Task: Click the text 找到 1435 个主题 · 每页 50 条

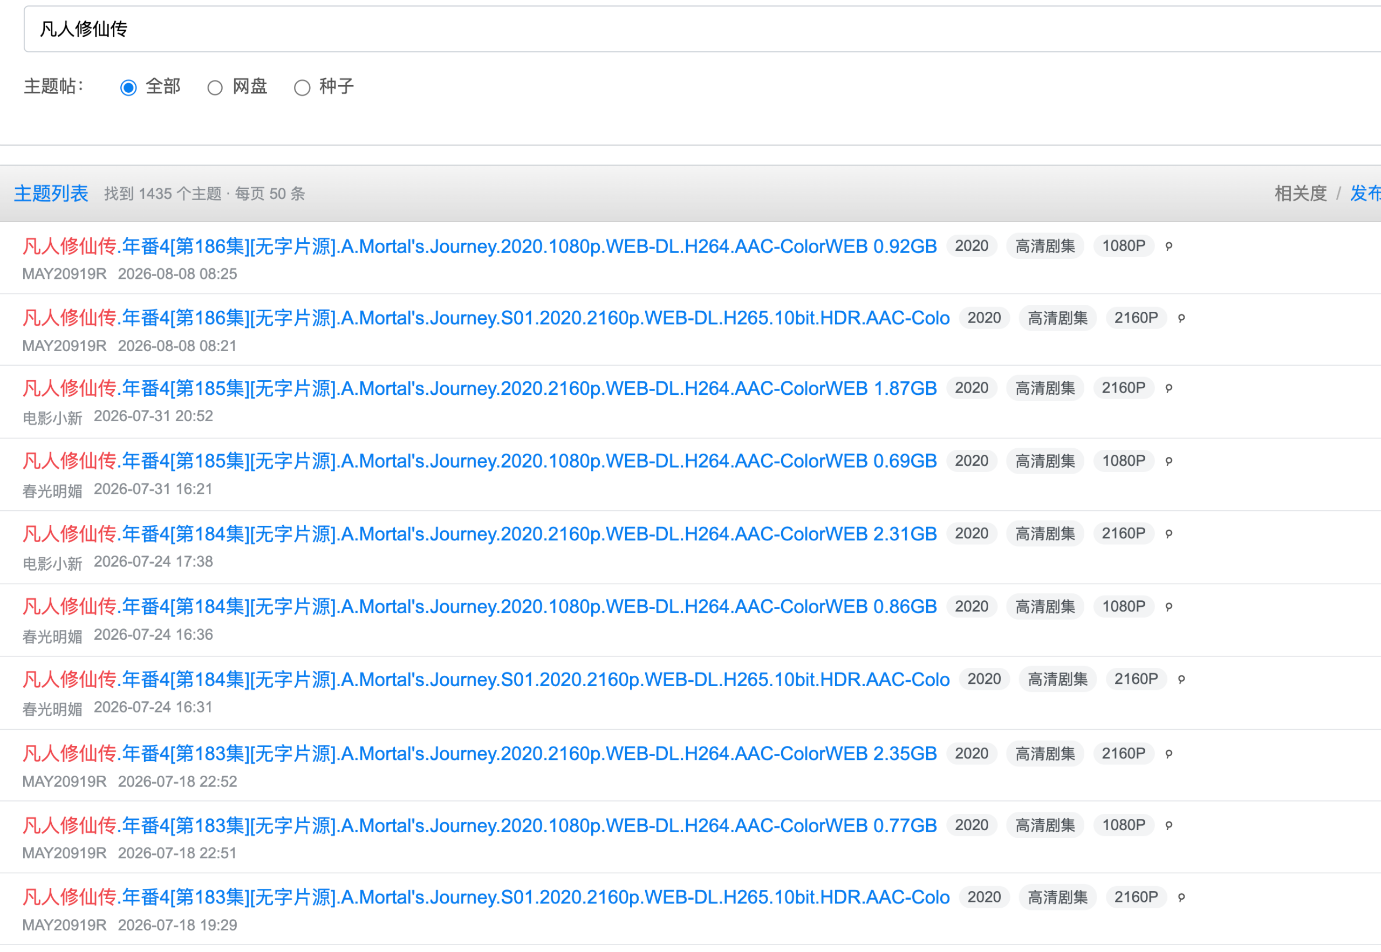Action: 204,194
